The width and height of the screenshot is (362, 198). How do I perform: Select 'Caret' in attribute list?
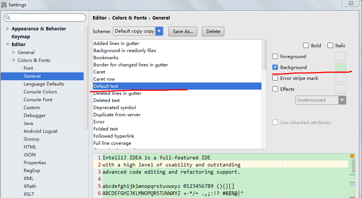tap(177, 72)
